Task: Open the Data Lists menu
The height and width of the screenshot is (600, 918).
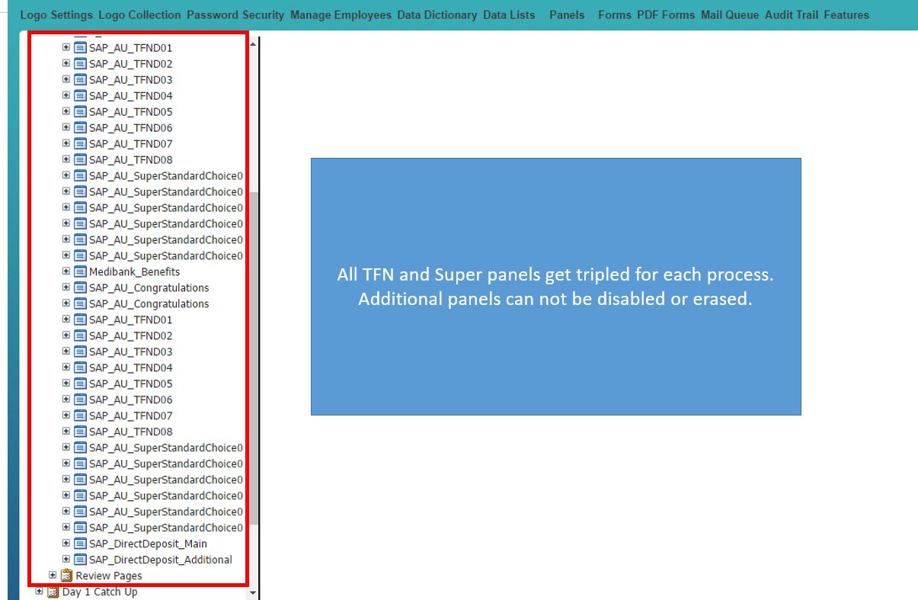Action: point(509,14)
